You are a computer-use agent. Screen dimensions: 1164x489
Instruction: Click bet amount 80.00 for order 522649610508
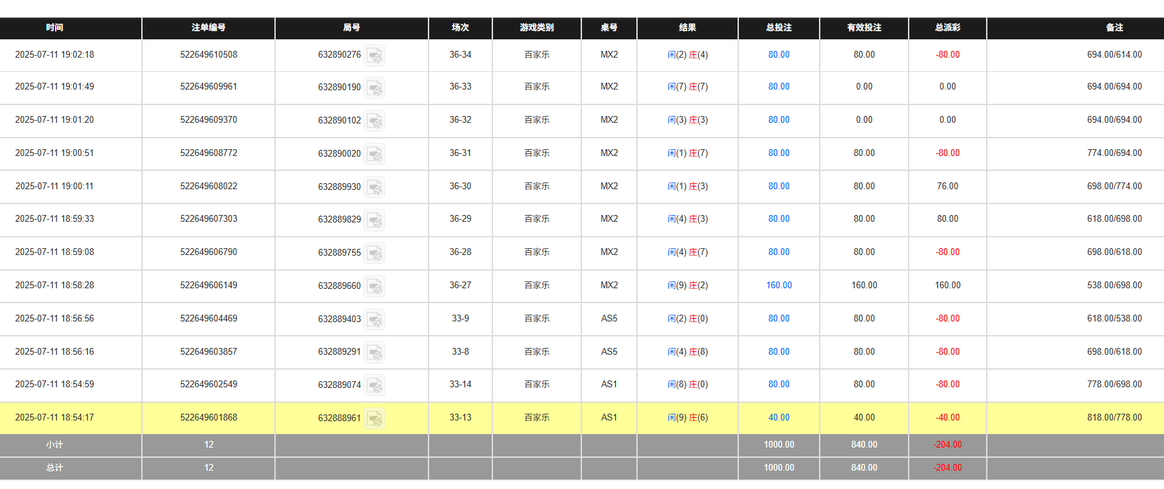click(x=779, y=55)
